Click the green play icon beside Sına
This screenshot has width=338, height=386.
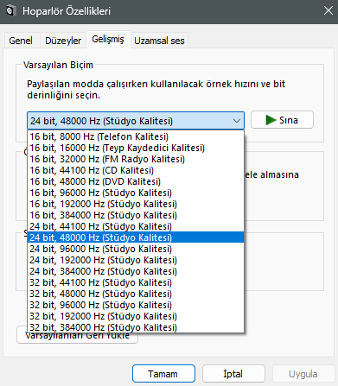tap(271, 120)
